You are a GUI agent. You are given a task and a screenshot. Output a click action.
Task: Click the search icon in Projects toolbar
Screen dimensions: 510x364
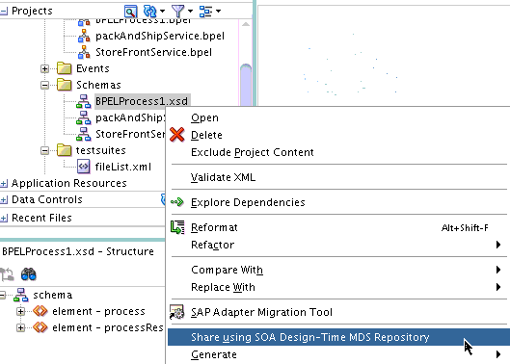click(x=131, y=12)
